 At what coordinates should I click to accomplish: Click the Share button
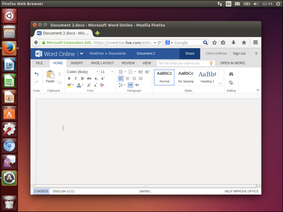190,53
